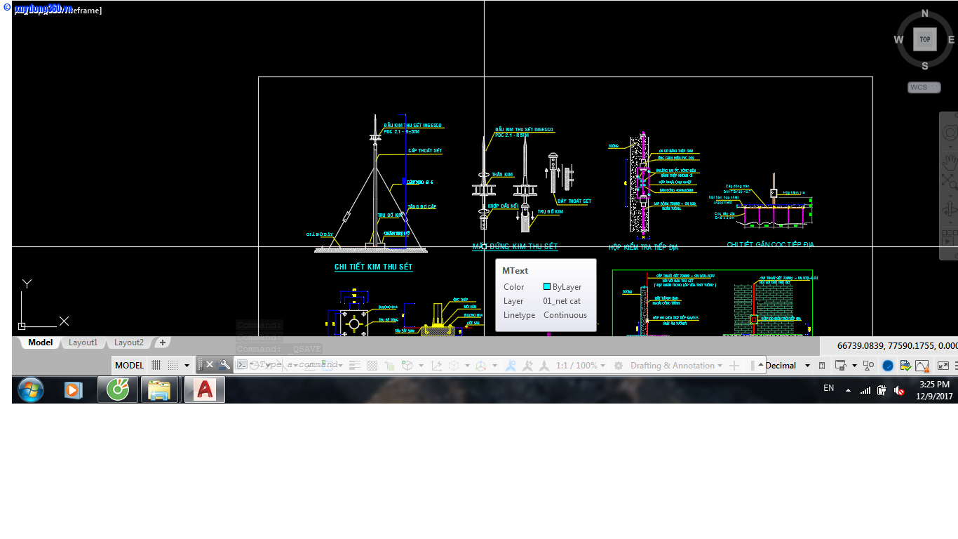Expand snap mode settings arrow
The width and height of the screenshot is (958, 539).
click(x=187, y=366)
